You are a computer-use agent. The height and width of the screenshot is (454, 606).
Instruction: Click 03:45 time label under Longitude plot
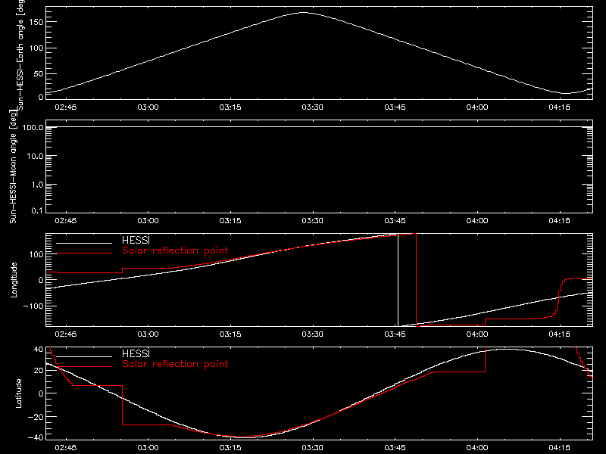pos(395,334)
